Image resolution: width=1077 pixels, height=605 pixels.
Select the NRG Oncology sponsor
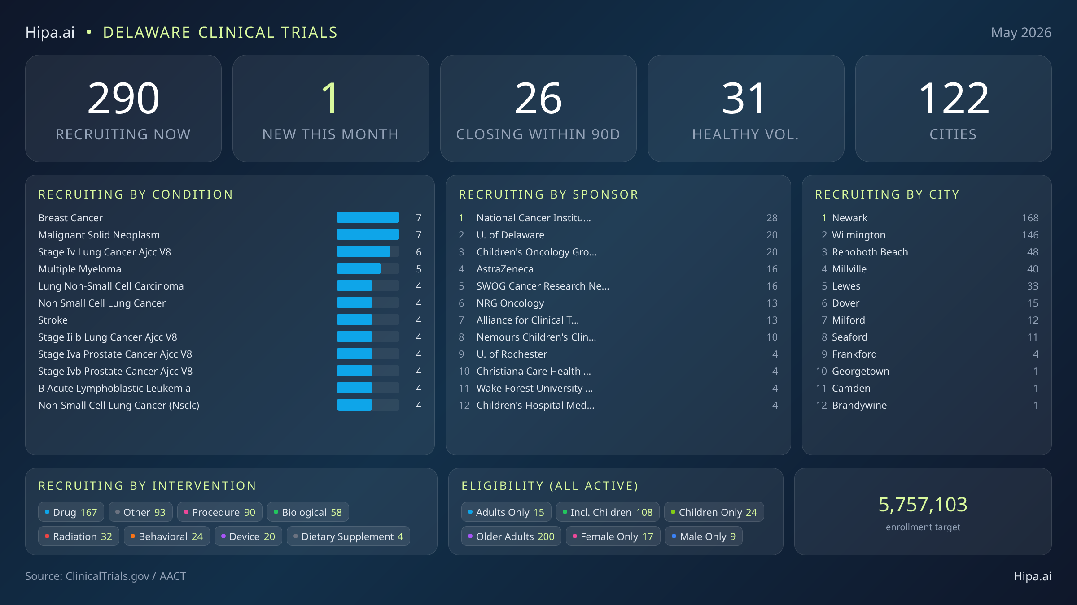tap(618, 303)
